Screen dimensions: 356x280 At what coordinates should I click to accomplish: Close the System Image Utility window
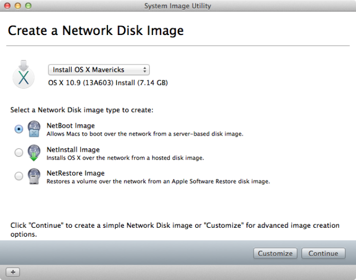(x=7, y=6)
